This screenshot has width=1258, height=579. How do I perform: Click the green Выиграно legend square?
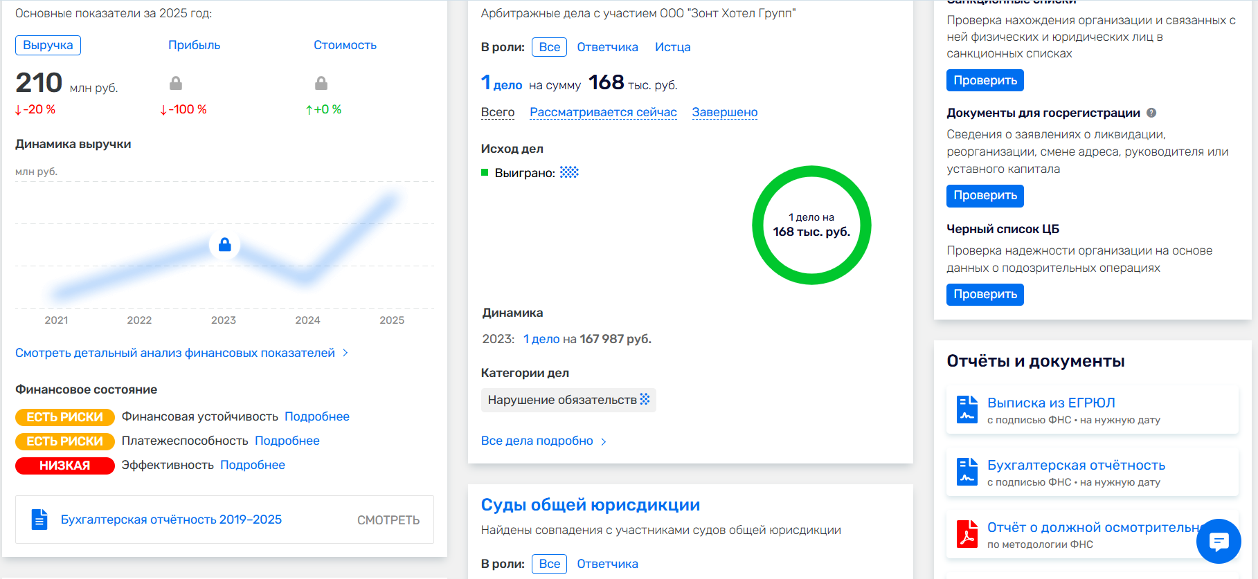click(x=485, y=172)
